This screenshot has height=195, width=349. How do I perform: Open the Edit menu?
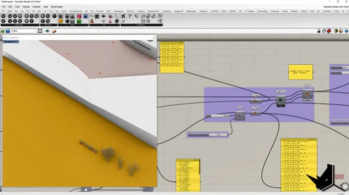point(10,6)
